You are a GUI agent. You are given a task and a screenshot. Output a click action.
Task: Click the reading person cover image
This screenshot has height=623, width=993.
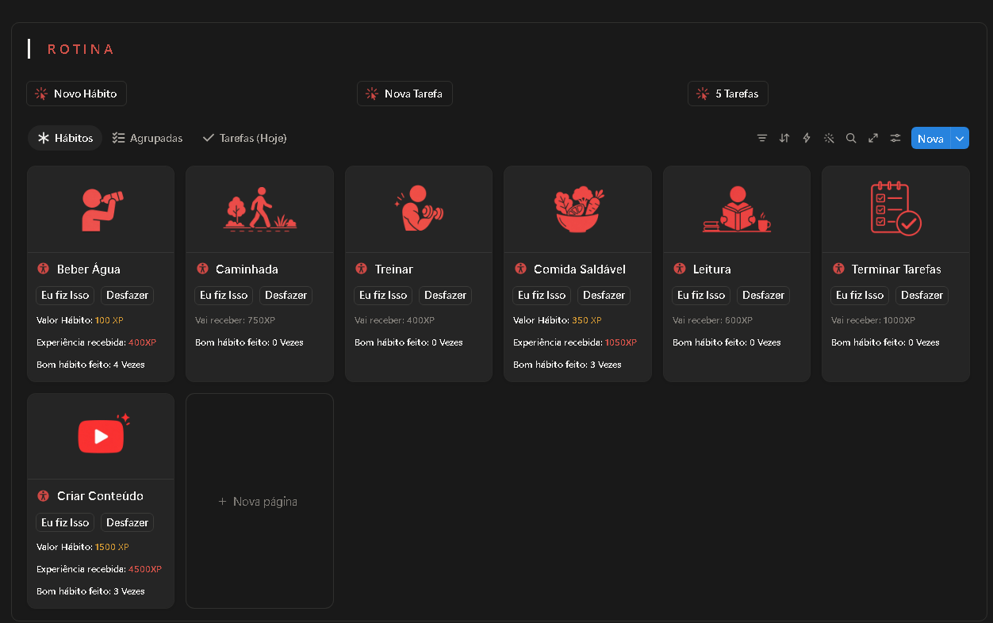pos(737,209)
